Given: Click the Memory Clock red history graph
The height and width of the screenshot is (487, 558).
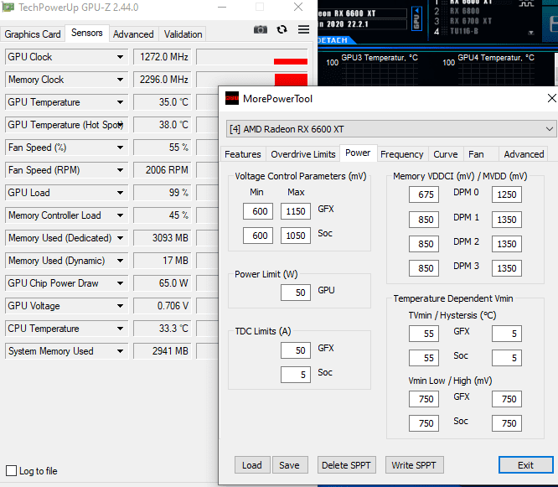Looking at the screenshot, I should click(291, 80).
